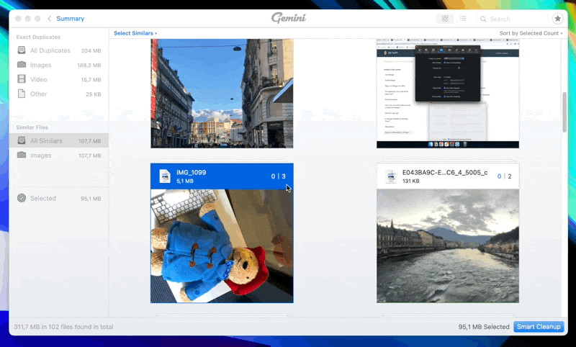Click the 204 MB size for All Duplicates
The width and height of the screenshot is (576, 347).
click(x=91, y=50)
